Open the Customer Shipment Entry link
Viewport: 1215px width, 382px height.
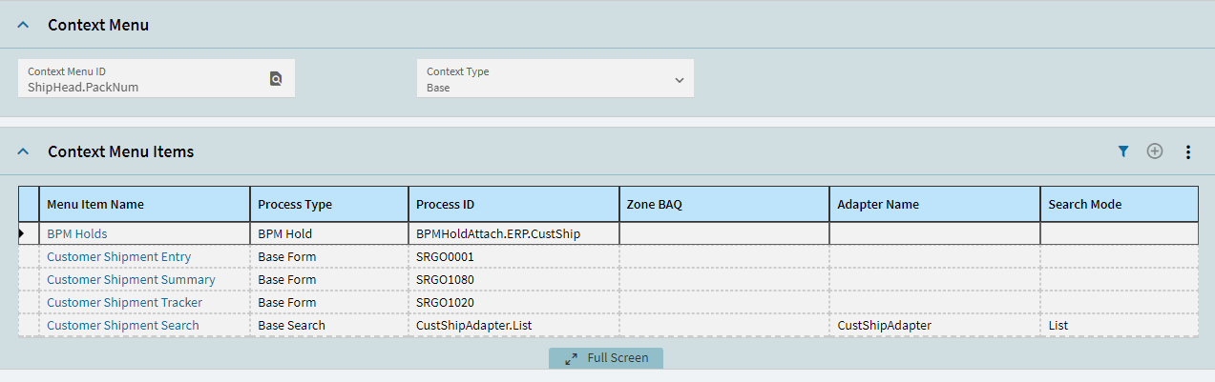(118, 257)
